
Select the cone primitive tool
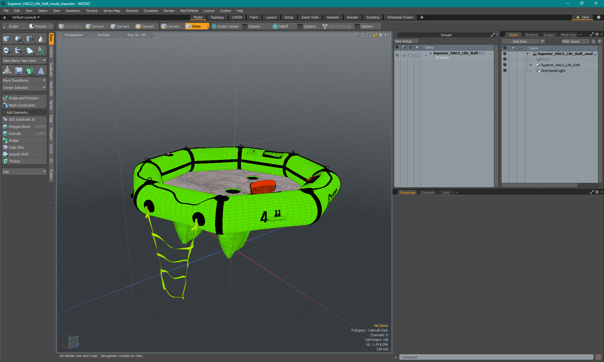41,39
